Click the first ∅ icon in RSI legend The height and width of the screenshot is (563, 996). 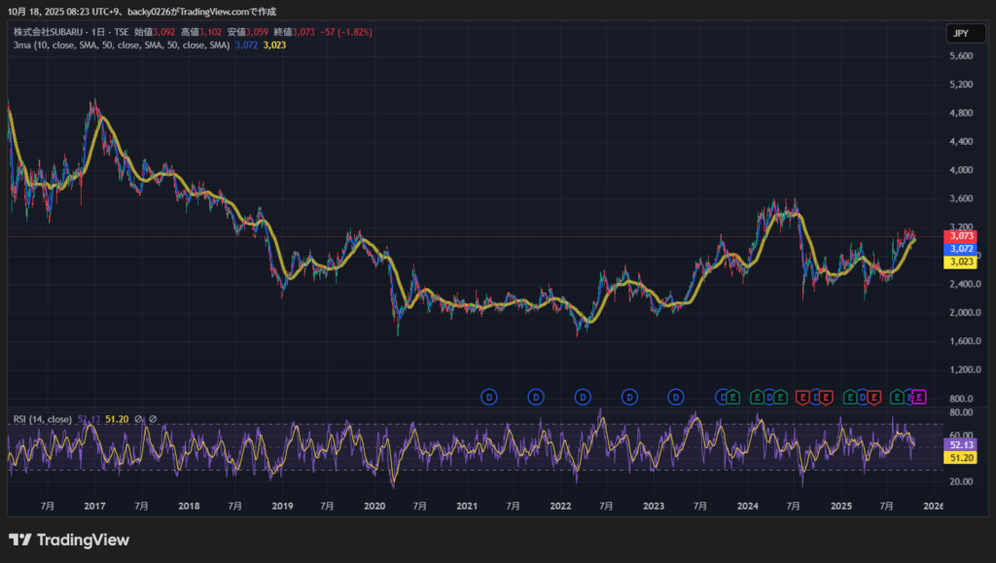[138, 419]
